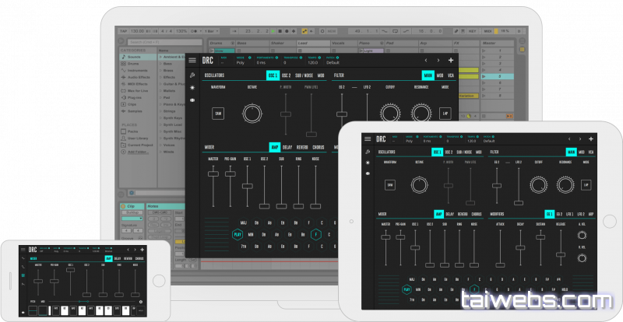The height and width of the screenshot is (322, 623).
Task: Toggle the SAW waveform button on the tablet
Action: click(389, 185)
